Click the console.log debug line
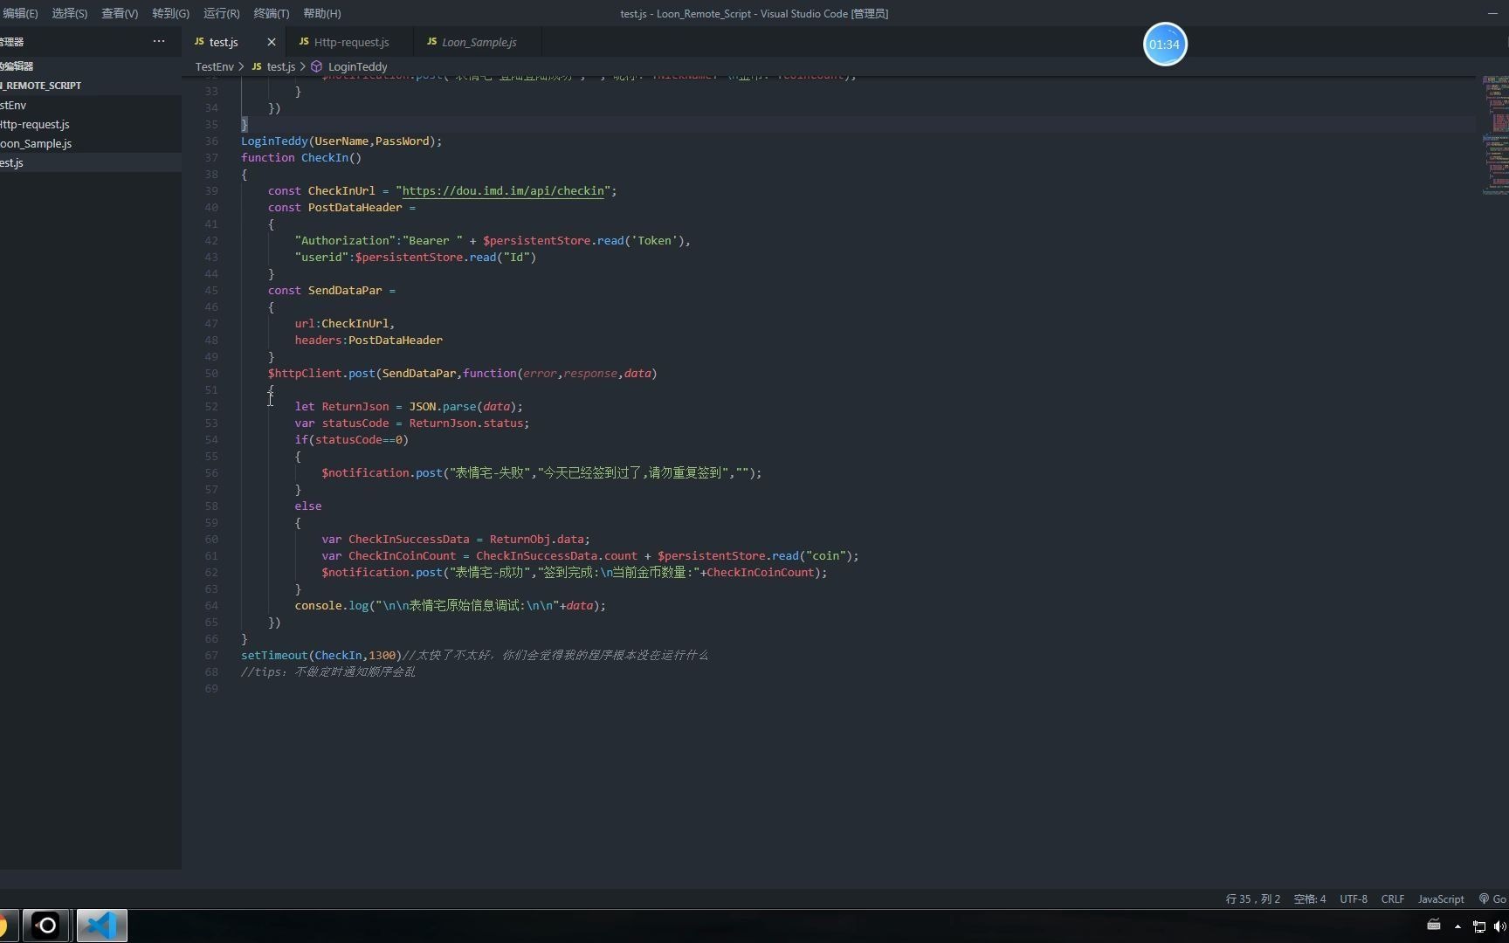Image resolution: width=1509 pixels, height=943 pixels. point(450,605)
